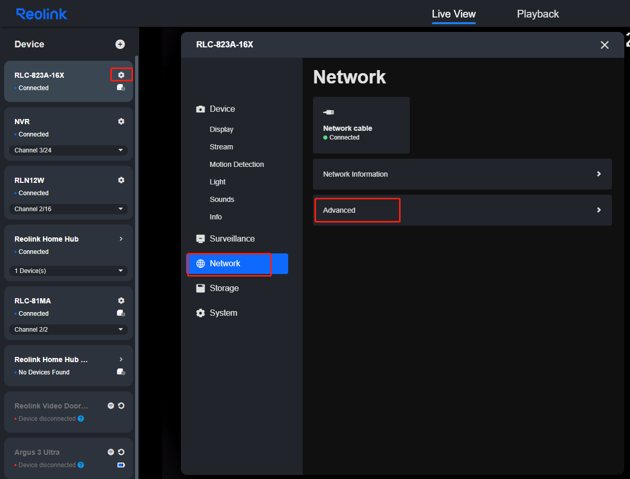Viewport: 630px width, 479px height.
Task: Open settings gear for RLC-81MA
Action: [x=121, y=301]
